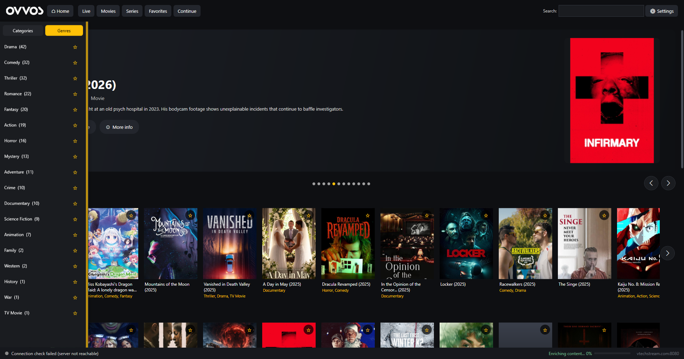Image resolution: width=684 pixels, height=359 pixels.
Task: Favorite Miss Kobayashi's Dragon Maid poster
Action: click(131, 215)
